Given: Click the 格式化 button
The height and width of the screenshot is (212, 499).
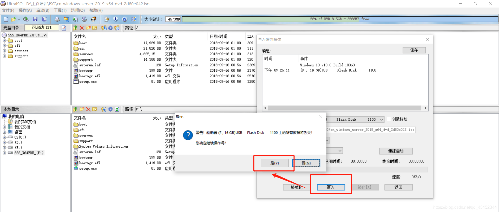Looking at the screenshot, I should pyautogui.click(x=297, y=187).
